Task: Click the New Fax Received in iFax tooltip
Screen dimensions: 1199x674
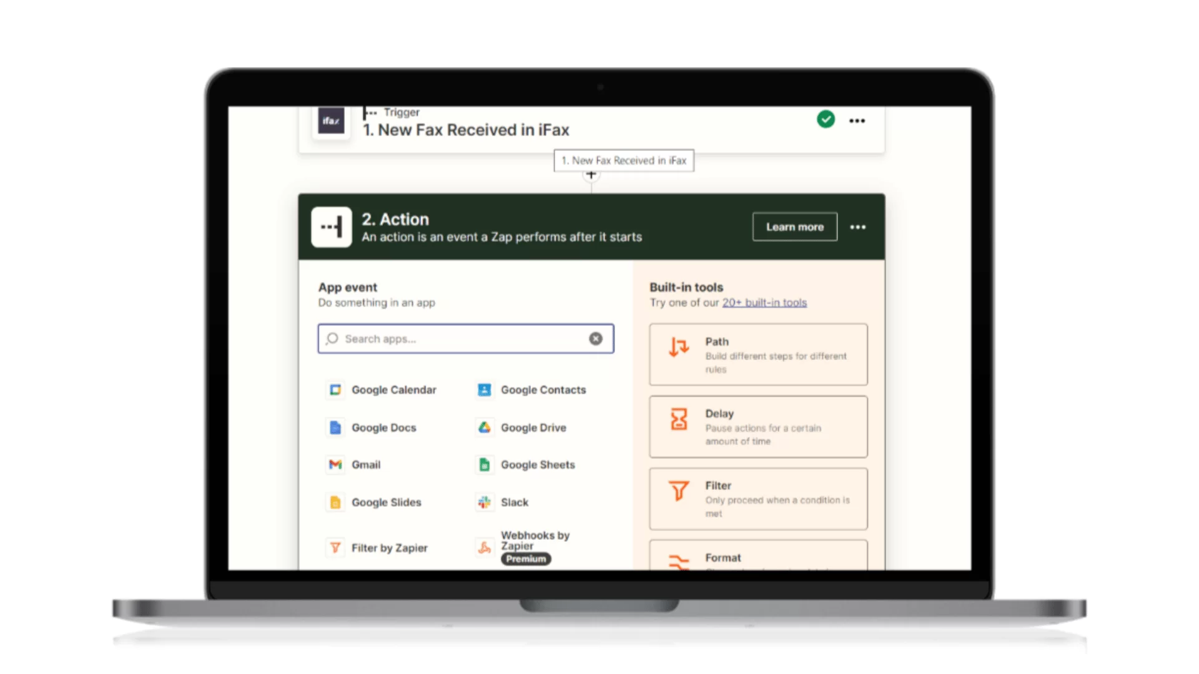Action: coord(624,160)
